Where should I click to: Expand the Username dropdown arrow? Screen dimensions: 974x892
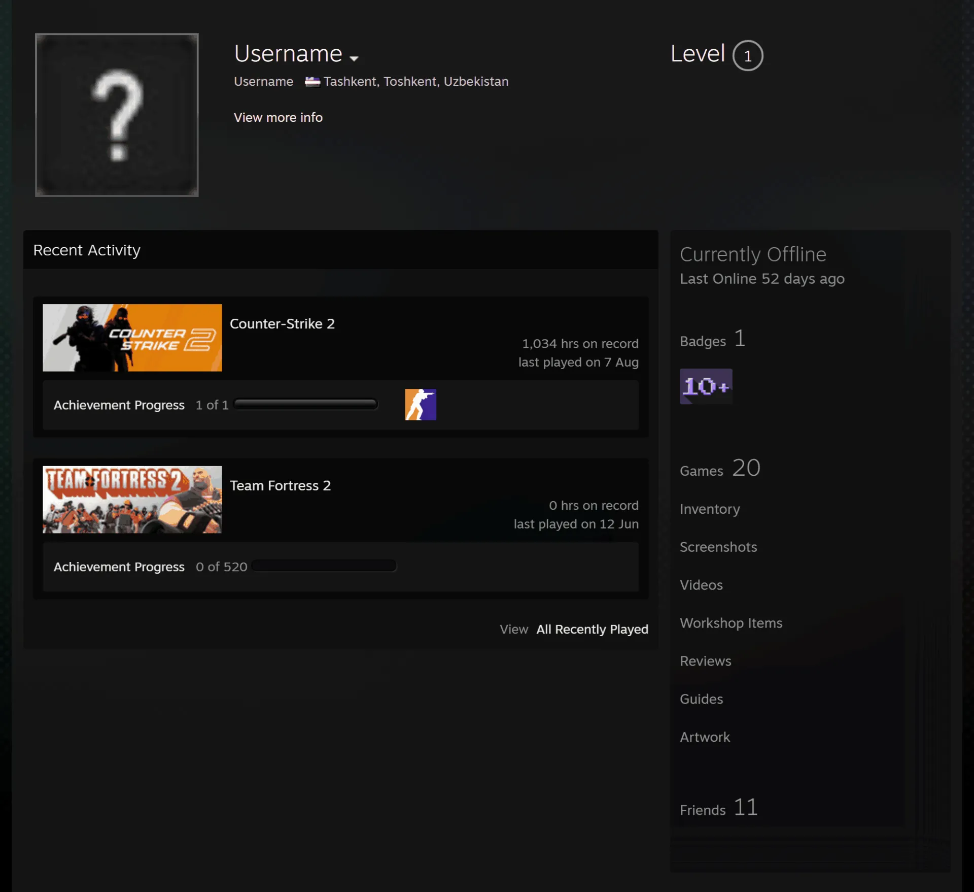click(x=354, y=58)
